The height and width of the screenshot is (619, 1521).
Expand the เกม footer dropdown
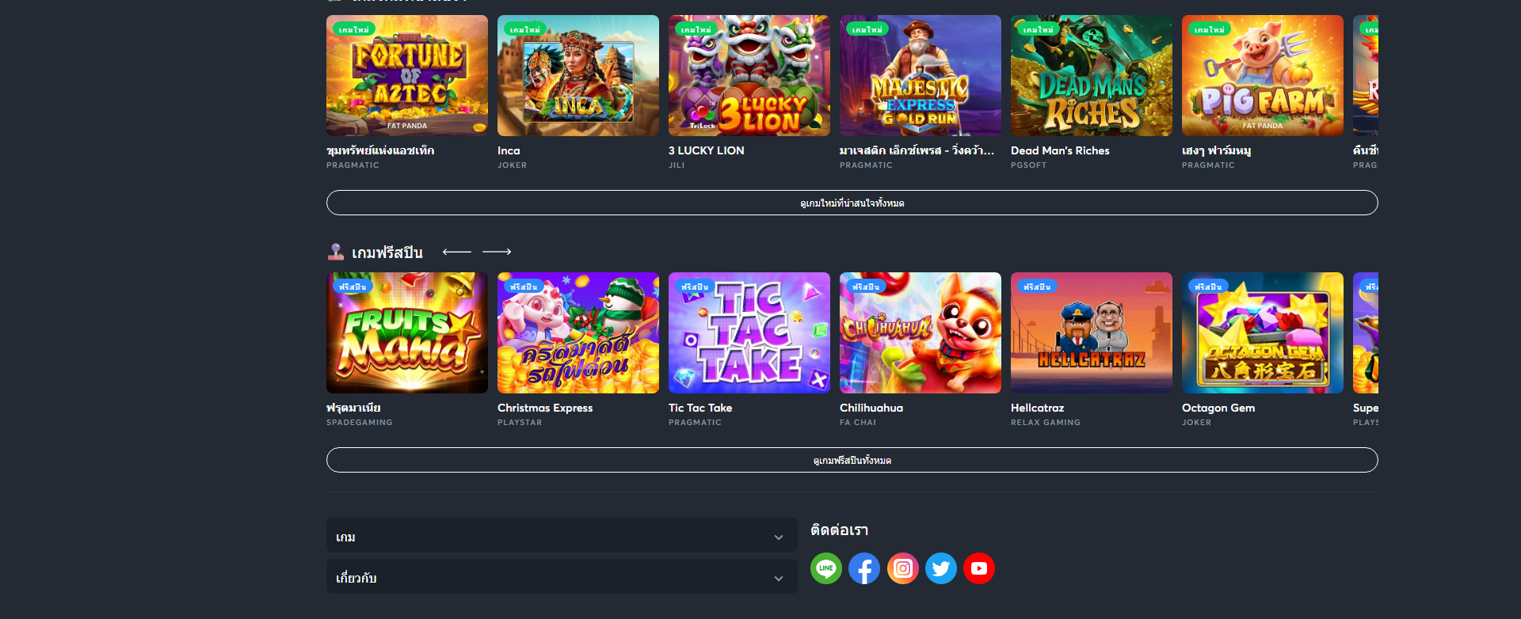click(562, 537)
